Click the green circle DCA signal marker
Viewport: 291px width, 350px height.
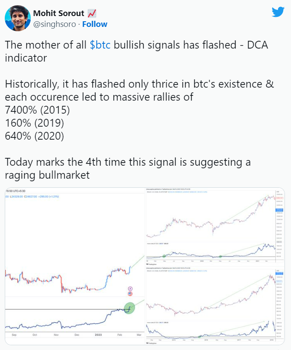point(129,308)
